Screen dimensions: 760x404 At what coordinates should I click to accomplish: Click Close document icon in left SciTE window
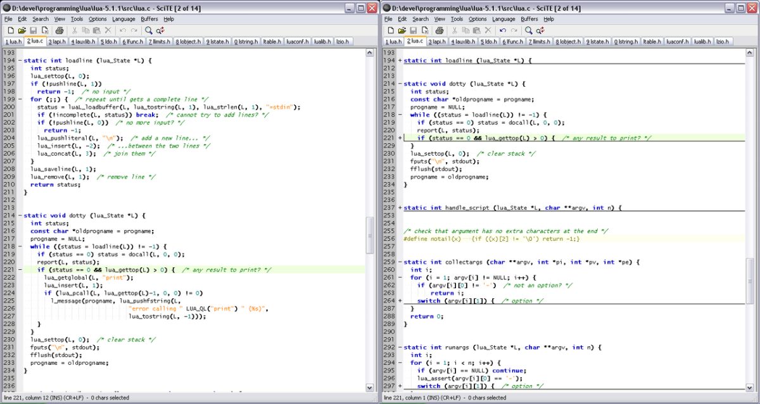tap(46, 30)
